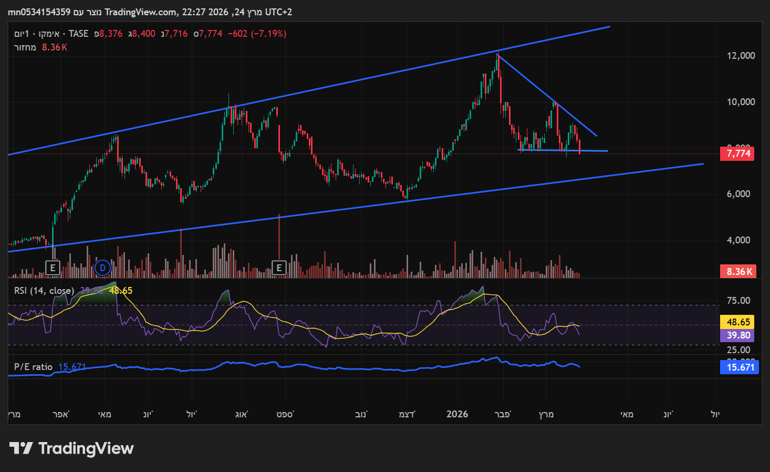Screen dimensions: 770x472
Task: Click the אפר' label on time axis
Action: tap(61, 414)
